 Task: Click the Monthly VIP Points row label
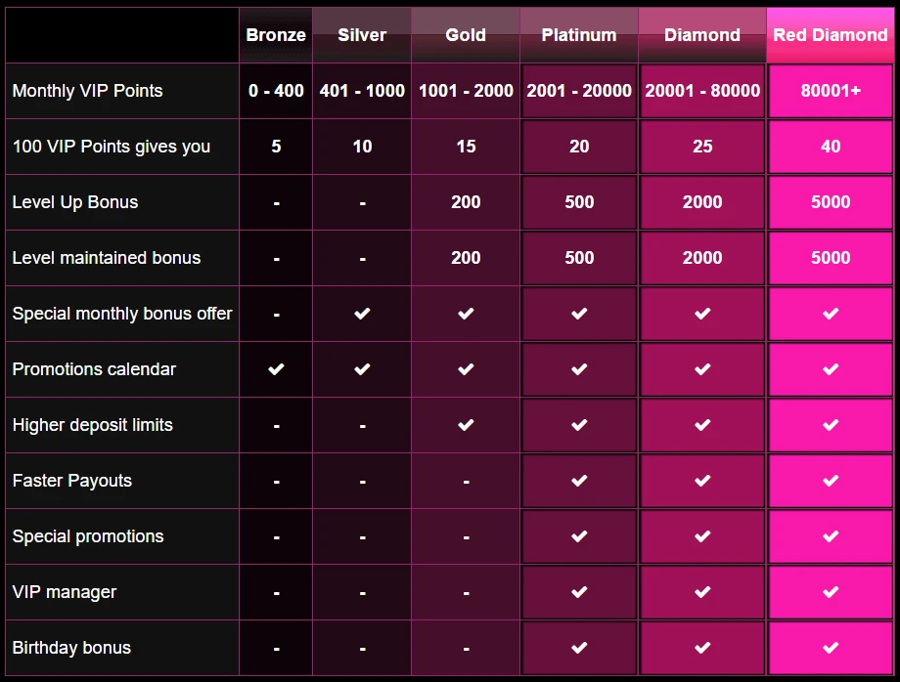point(87,91)
